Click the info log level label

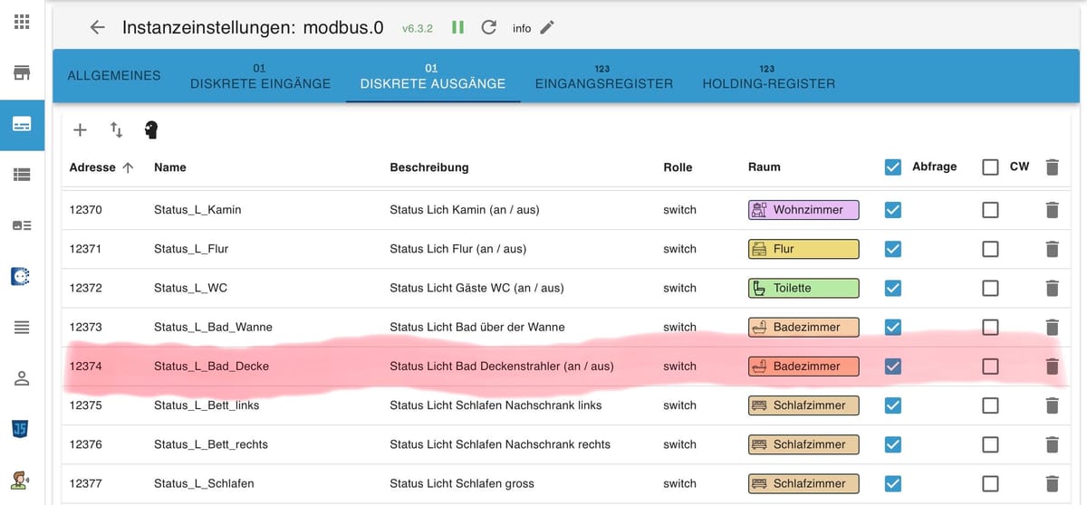[522, 28]
